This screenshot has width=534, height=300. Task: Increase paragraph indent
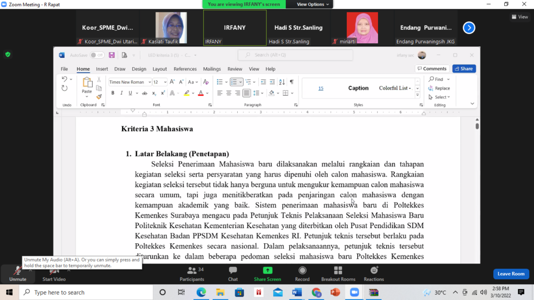point(272,82)
